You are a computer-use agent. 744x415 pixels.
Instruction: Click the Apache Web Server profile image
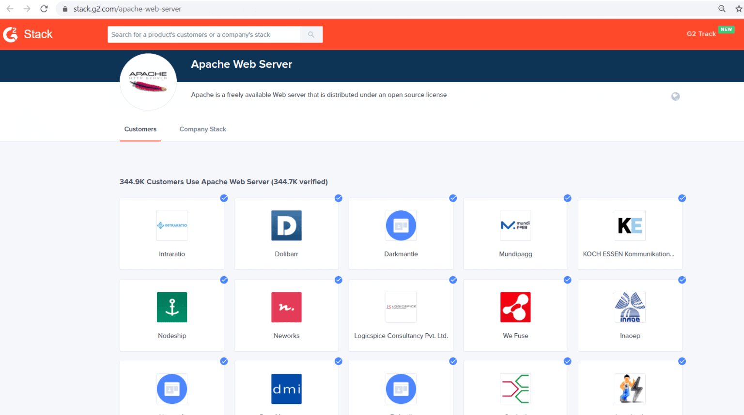tap(148, 82)
